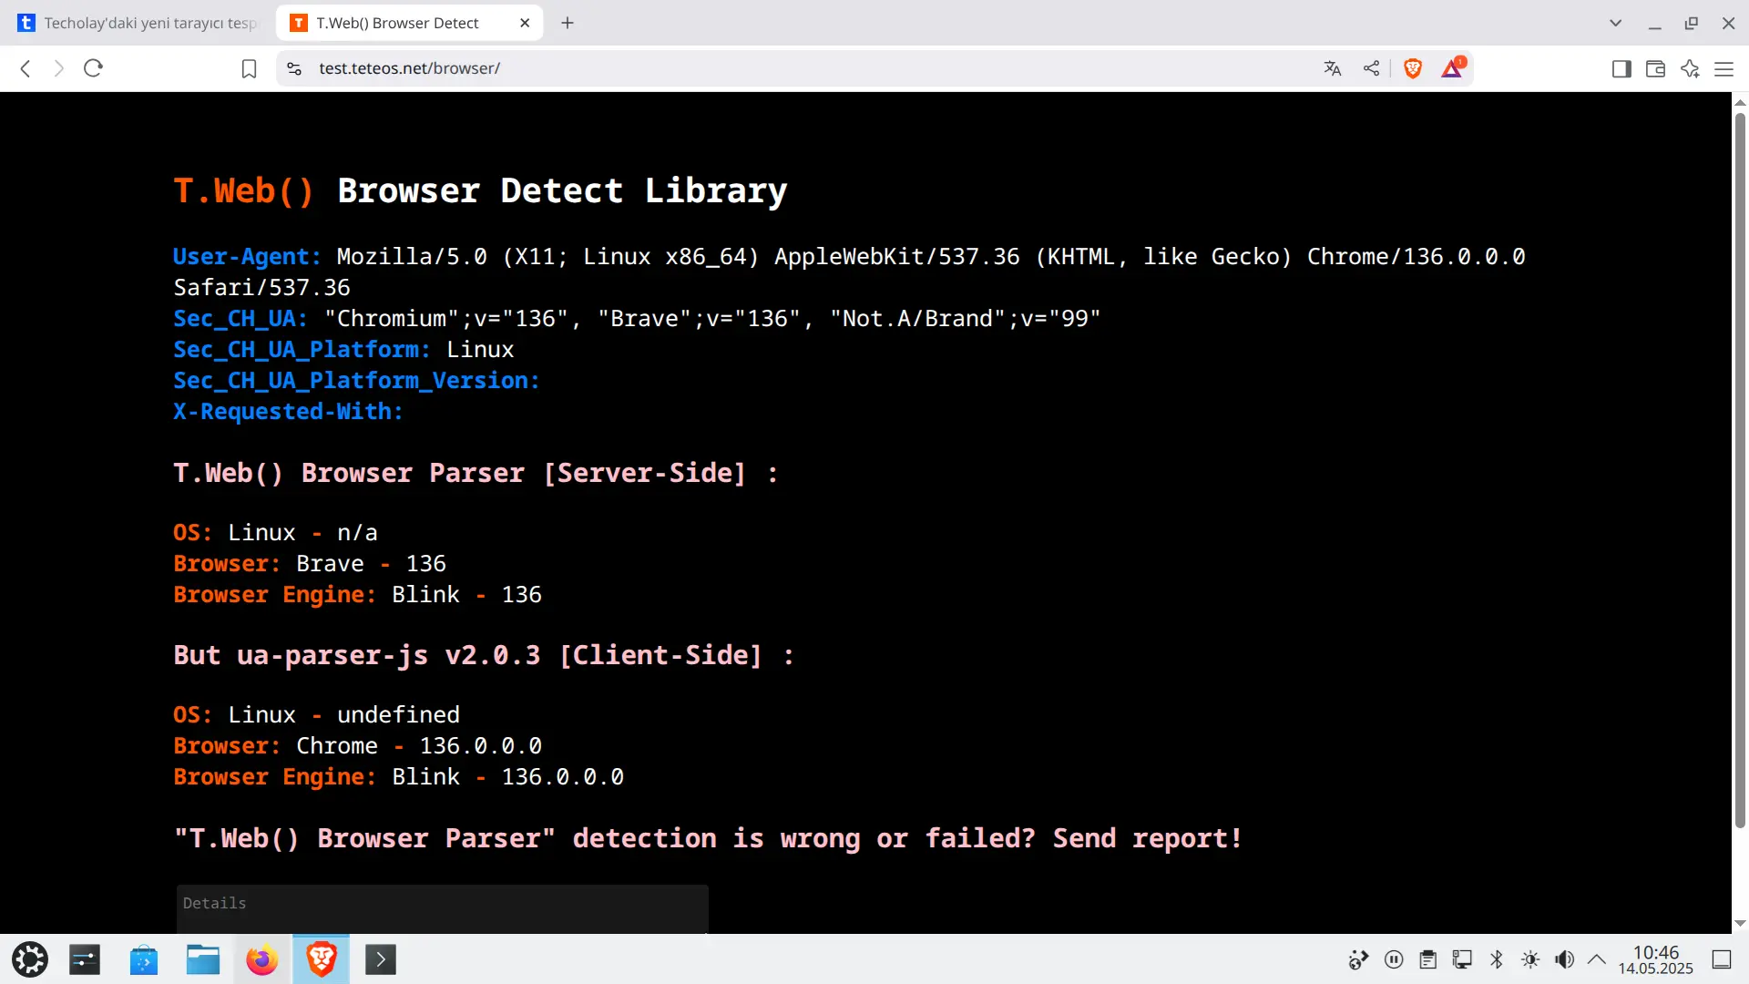This screenshot has height=984, width=1749.
Task: Go forward to the next page
Action: (x=59, y=68)
